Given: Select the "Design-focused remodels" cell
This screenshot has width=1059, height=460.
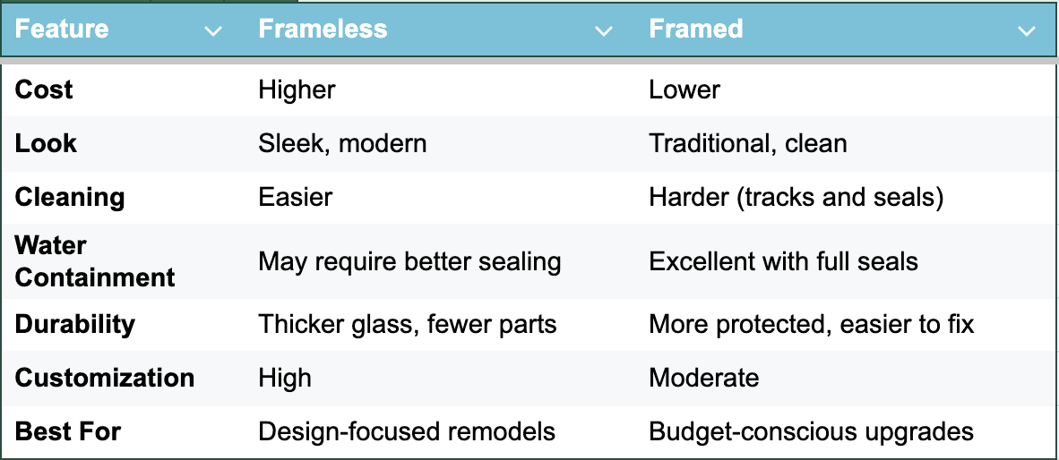Looking at the screenshot, I should point(407,431).
